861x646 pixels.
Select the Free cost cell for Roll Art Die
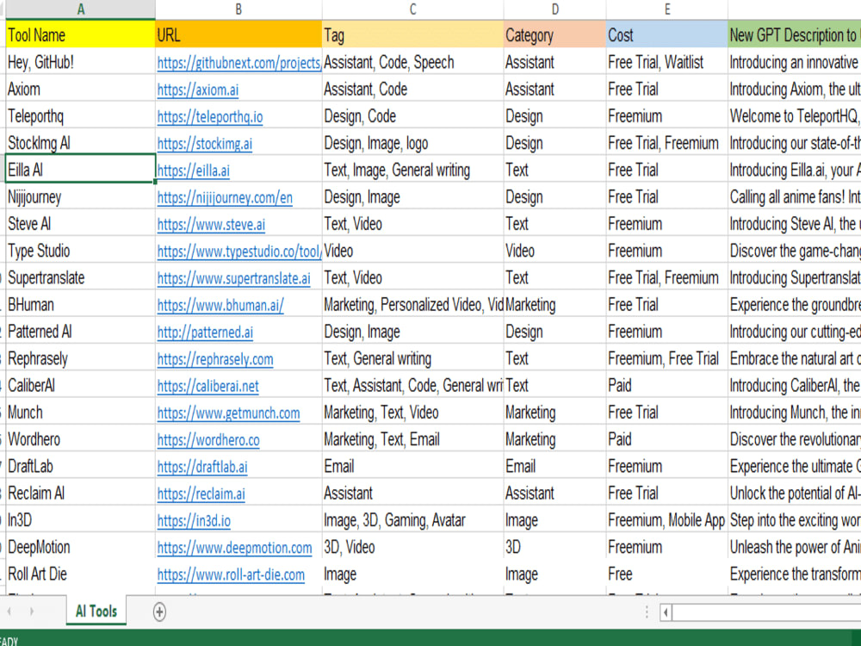666,574
